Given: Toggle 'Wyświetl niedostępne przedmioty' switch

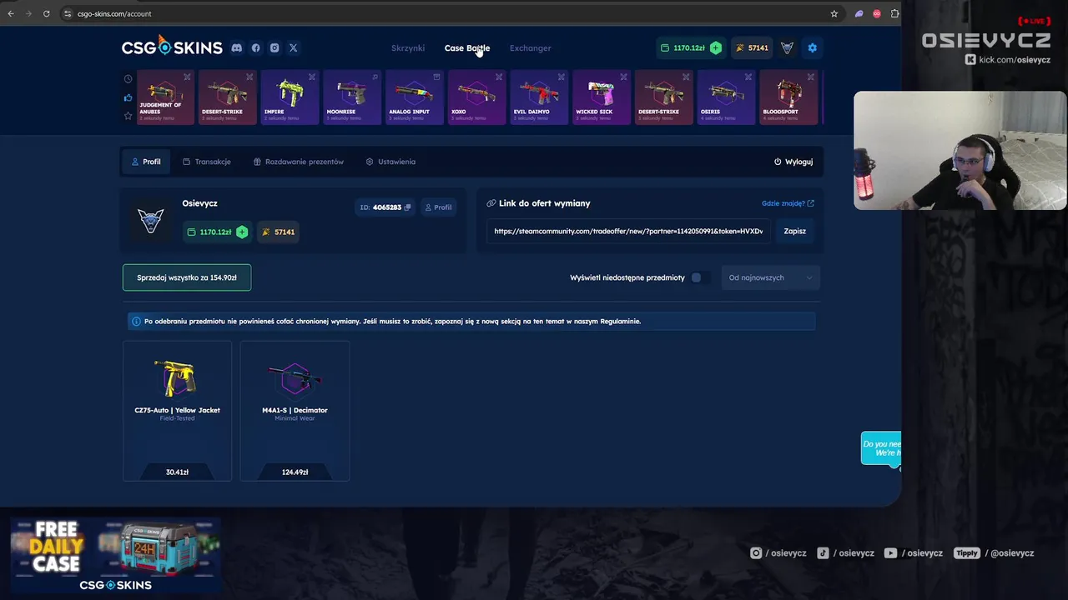Looking at the screenshot, I should pyautogui.click(x=699, y=277).
